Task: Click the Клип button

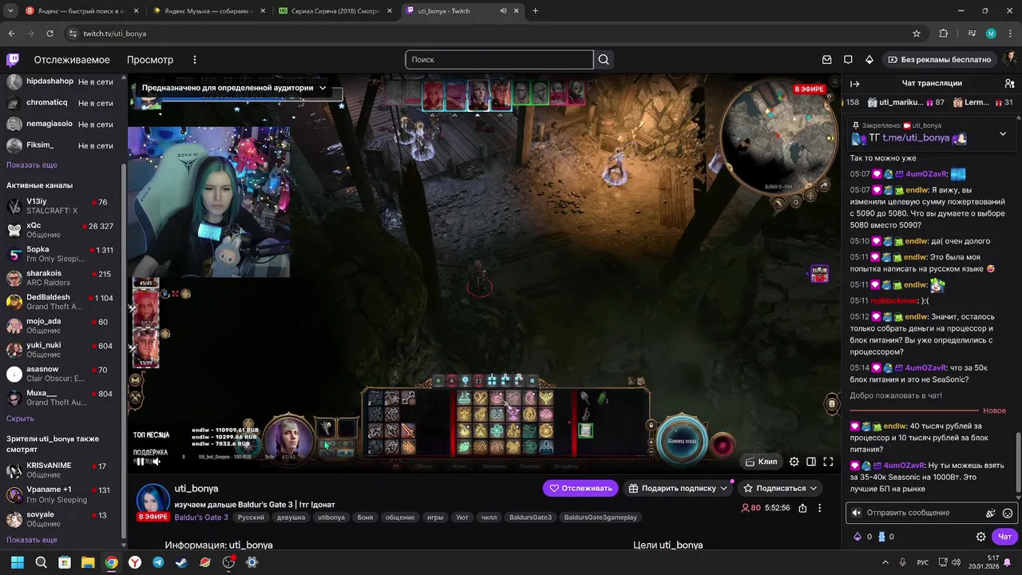Action: (x=761, y=462)
